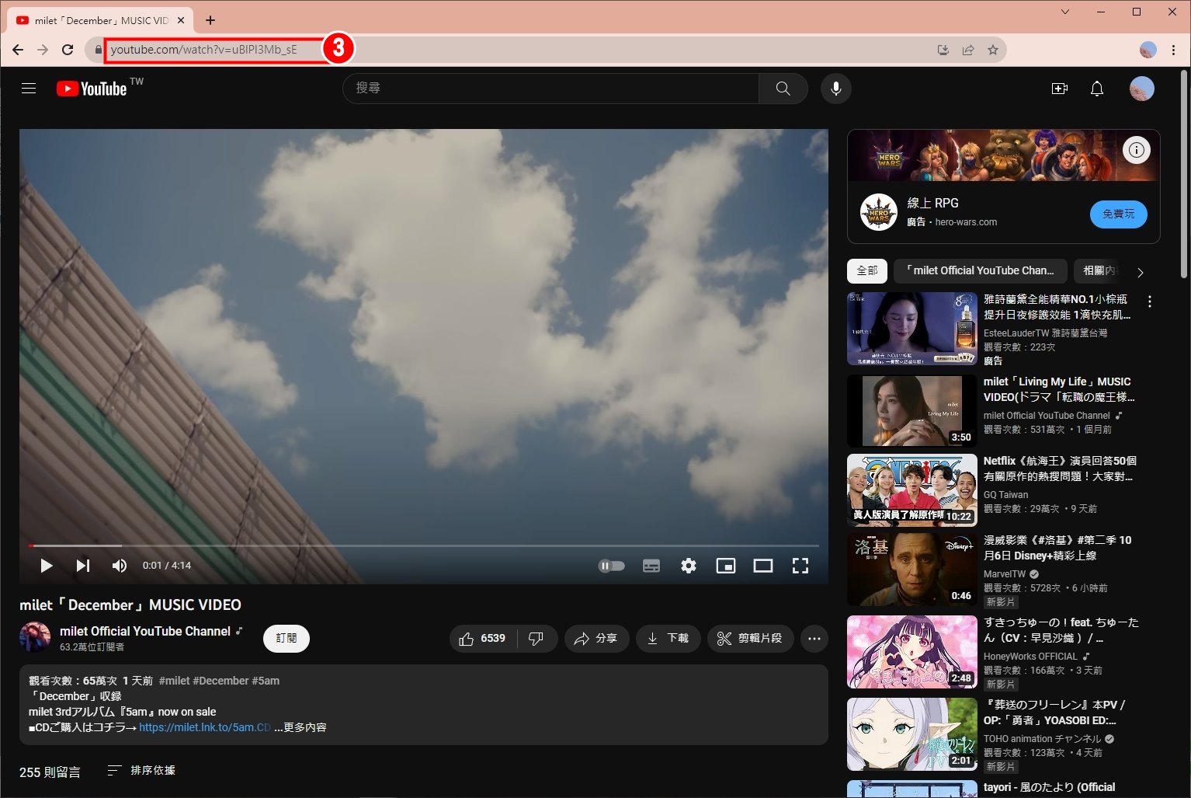Activate voice search microphone
Image resolution: width=1191 pixels, height=798 pixels.
click(836, 89)
